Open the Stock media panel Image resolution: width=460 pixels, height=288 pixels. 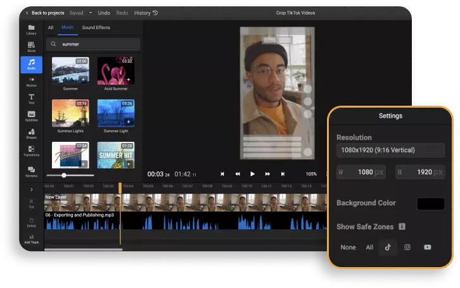click(32, 47)
